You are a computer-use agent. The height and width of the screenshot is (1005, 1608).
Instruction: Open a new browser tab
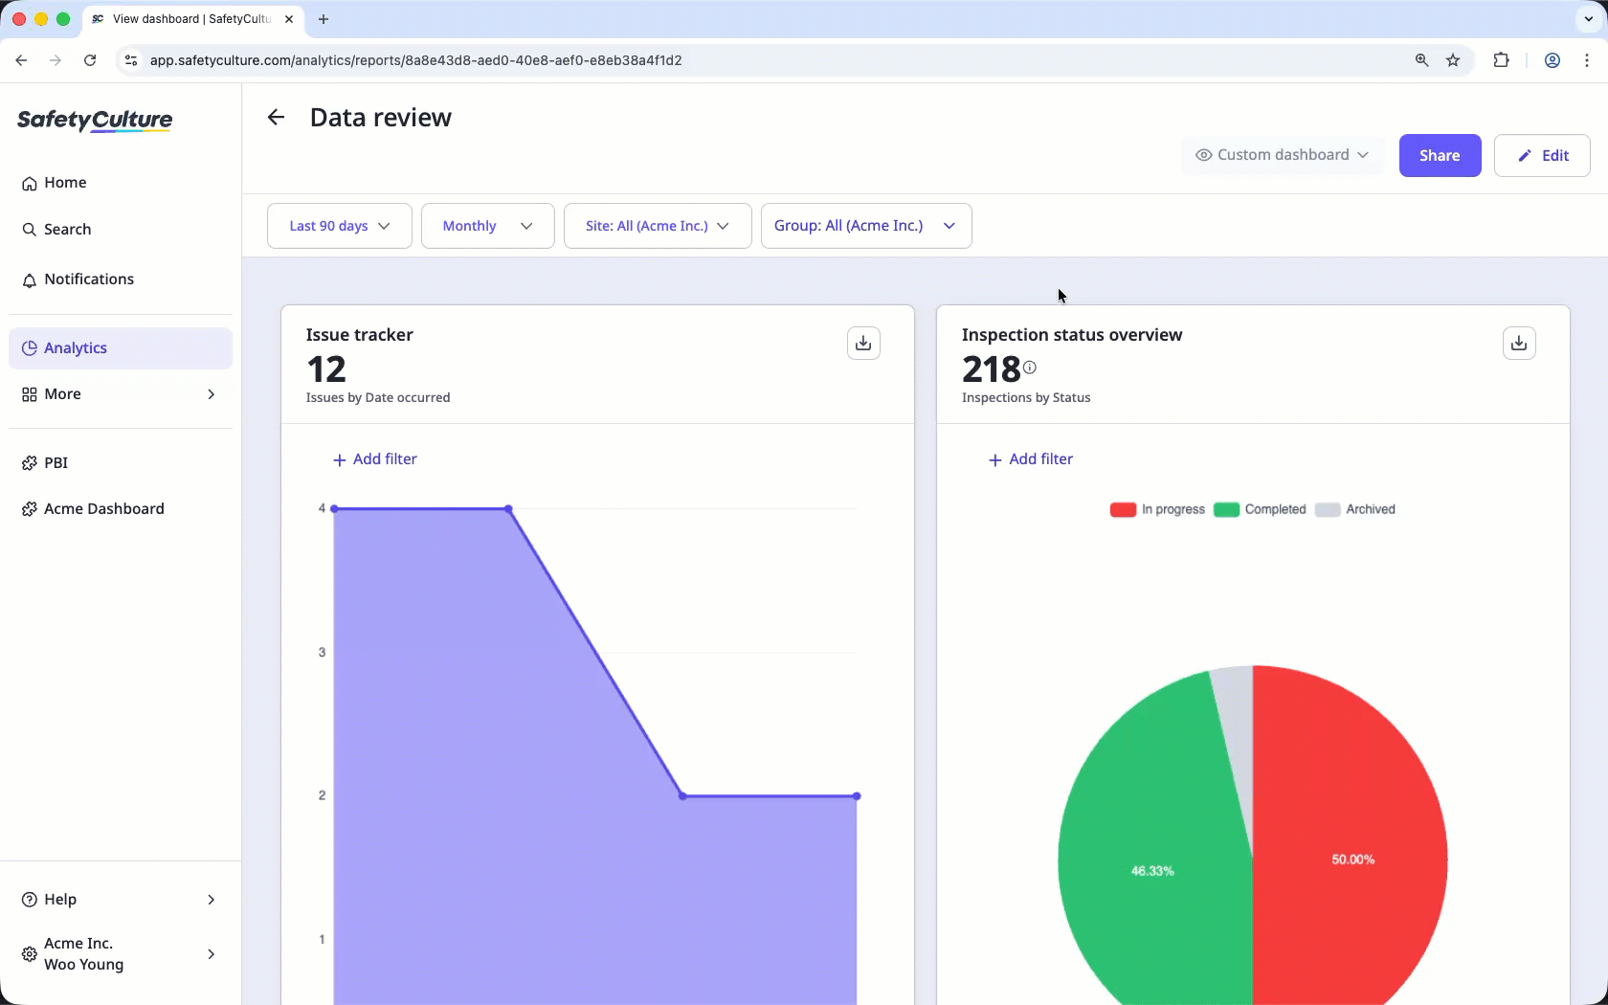pos(324,19)
